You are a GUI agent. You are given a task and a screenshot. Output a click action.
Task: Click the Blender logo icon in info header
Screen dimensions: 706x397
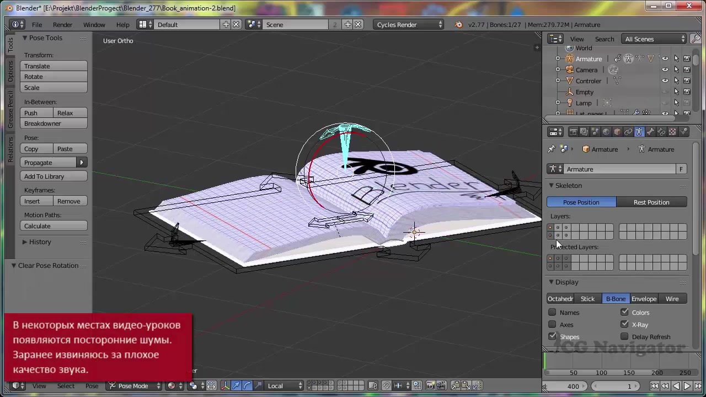point(458,24)
